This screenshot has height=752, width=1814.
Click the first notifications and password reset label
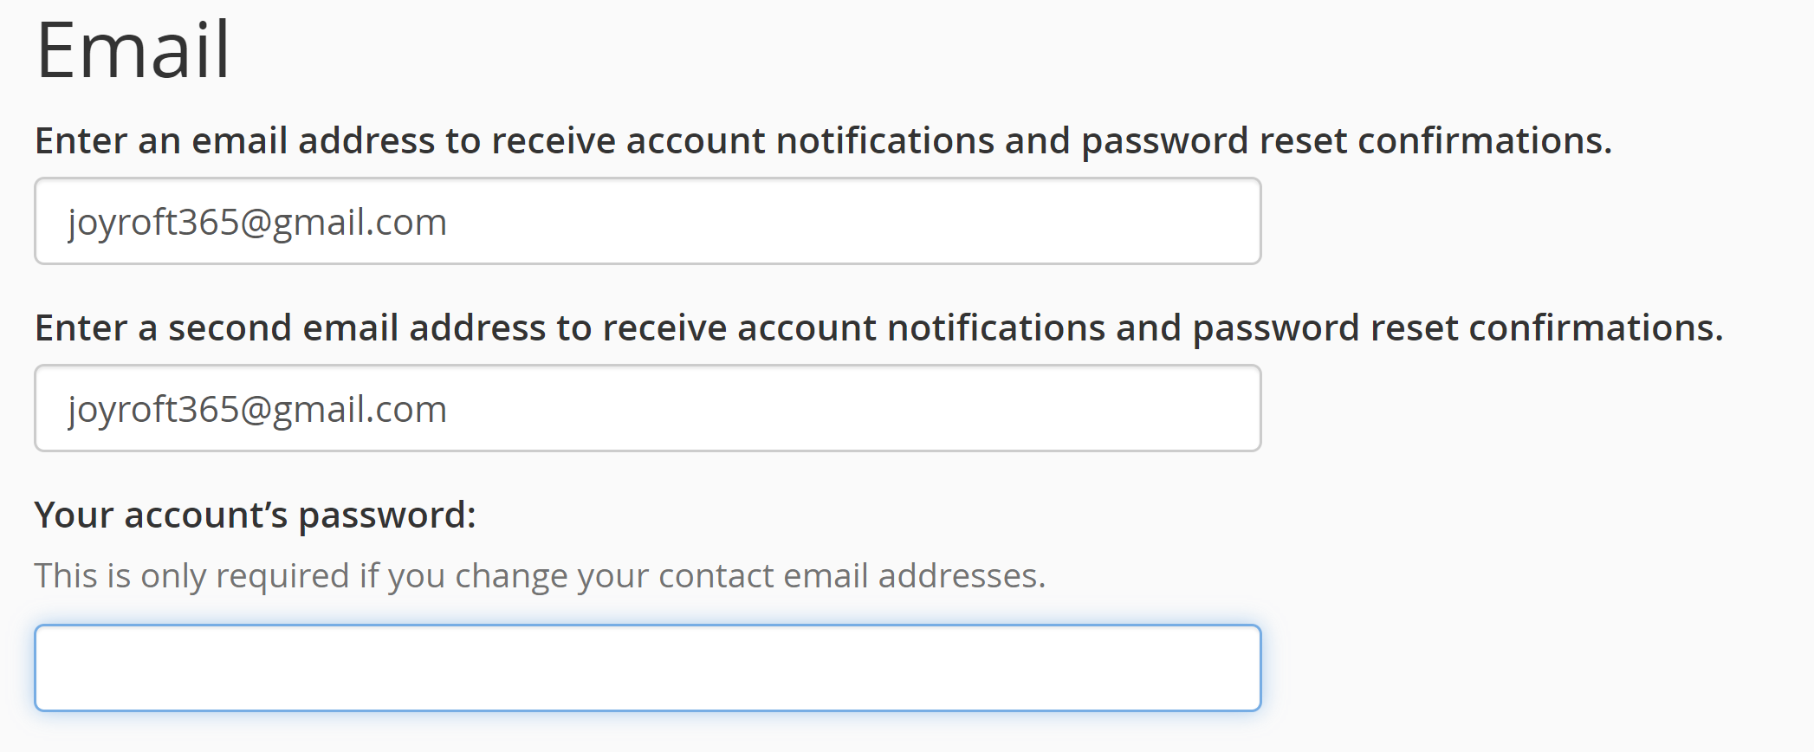[x=823, y=140]
